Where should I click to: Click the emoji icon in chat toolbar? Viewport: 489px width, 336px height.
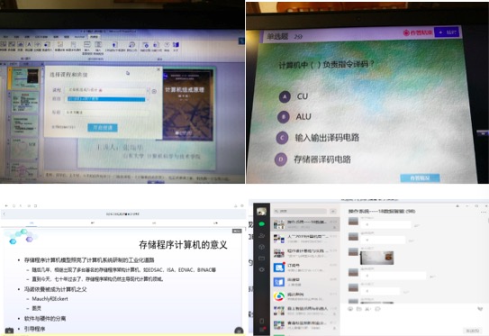pos(350,309)
